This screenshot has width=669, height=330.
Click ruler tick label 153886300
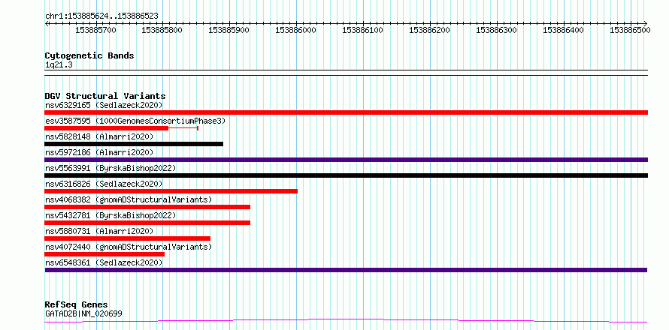click(x=497, y=30)
